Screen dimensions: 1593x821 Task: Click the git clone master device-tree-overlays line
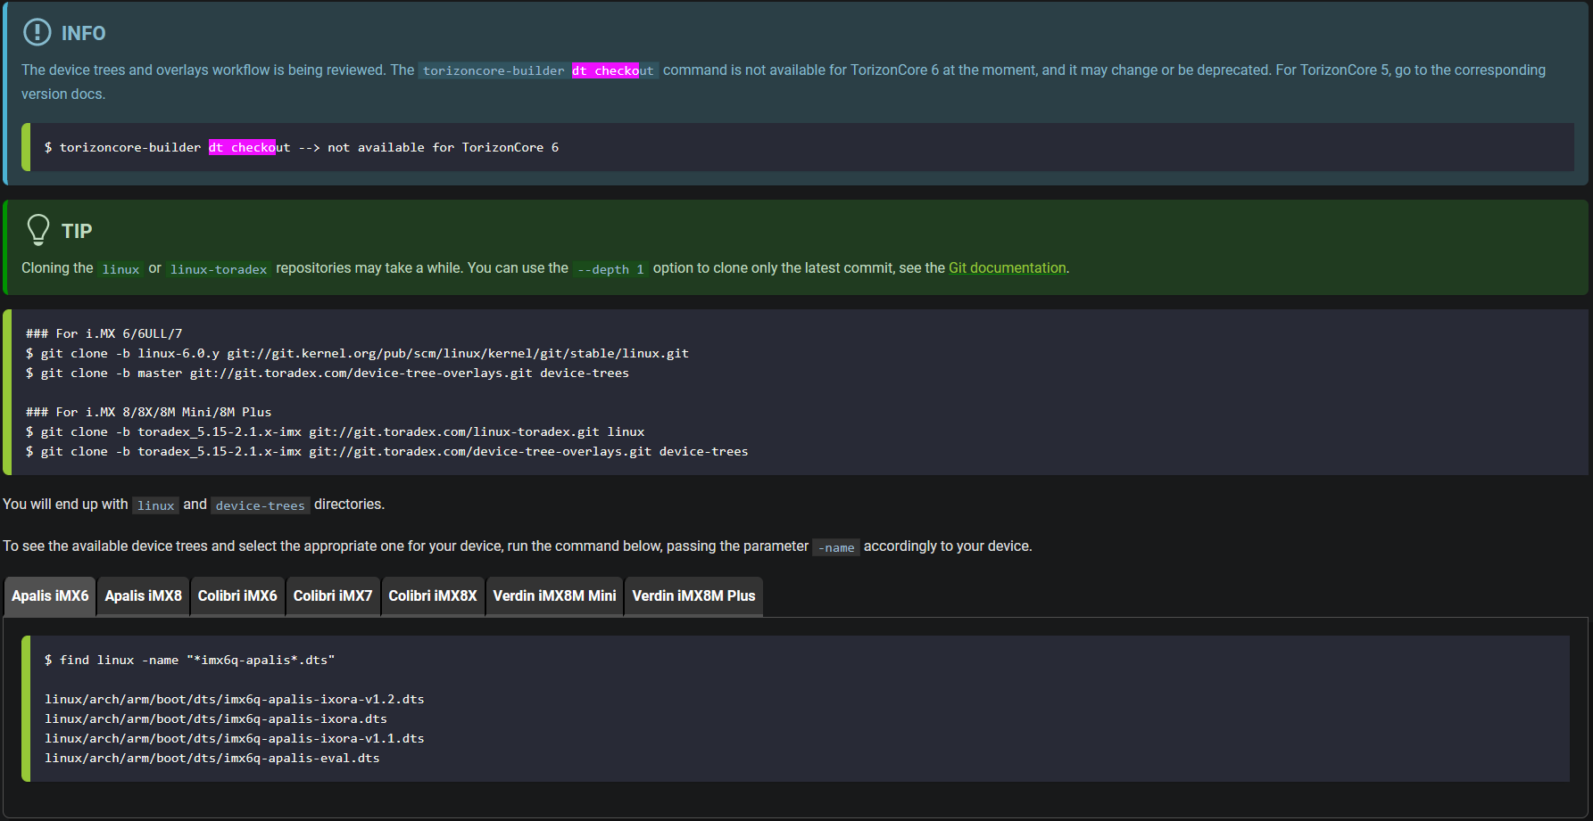coord(328,373)
